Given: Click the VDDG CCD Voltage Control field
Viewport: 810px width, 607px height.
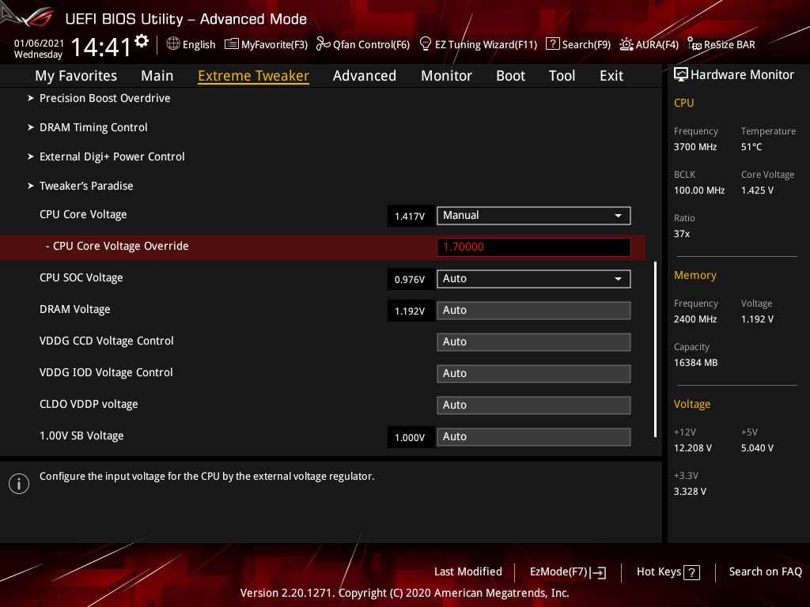Looking at the screenshot, I should (x=534, y=342).
